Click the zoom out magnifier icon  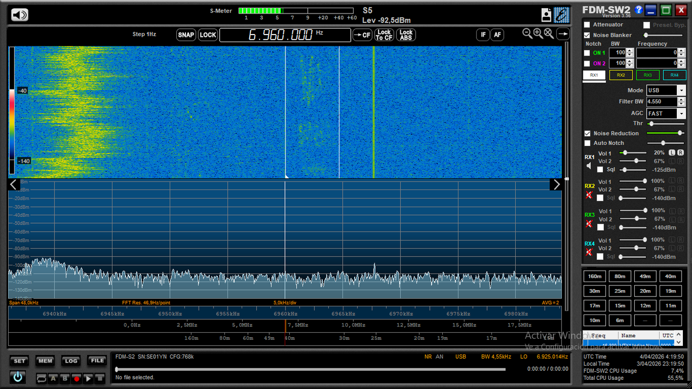click(528, 33)
